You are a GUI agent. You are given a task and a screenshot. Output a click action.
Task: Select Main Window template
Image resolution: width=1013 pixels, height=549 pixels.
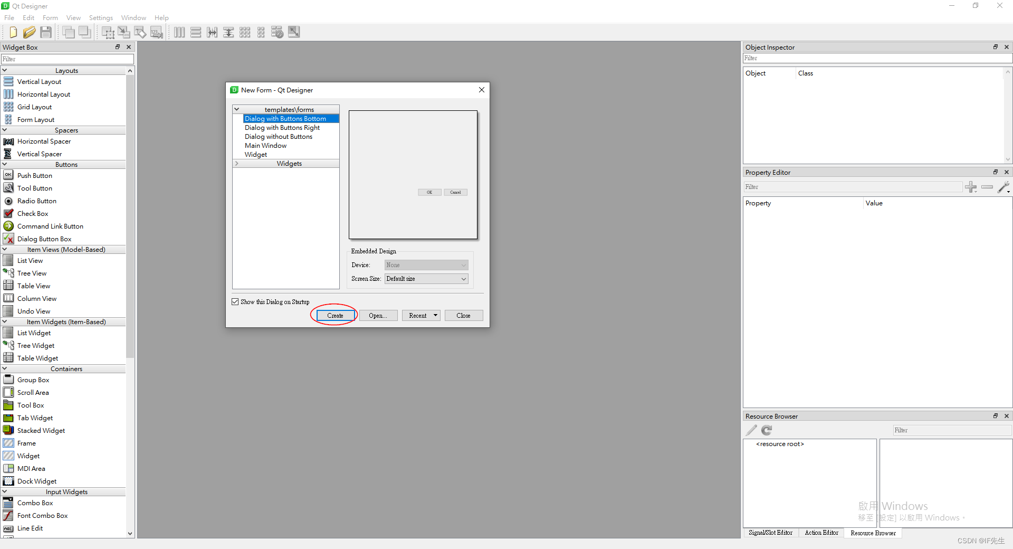(266, 146)
